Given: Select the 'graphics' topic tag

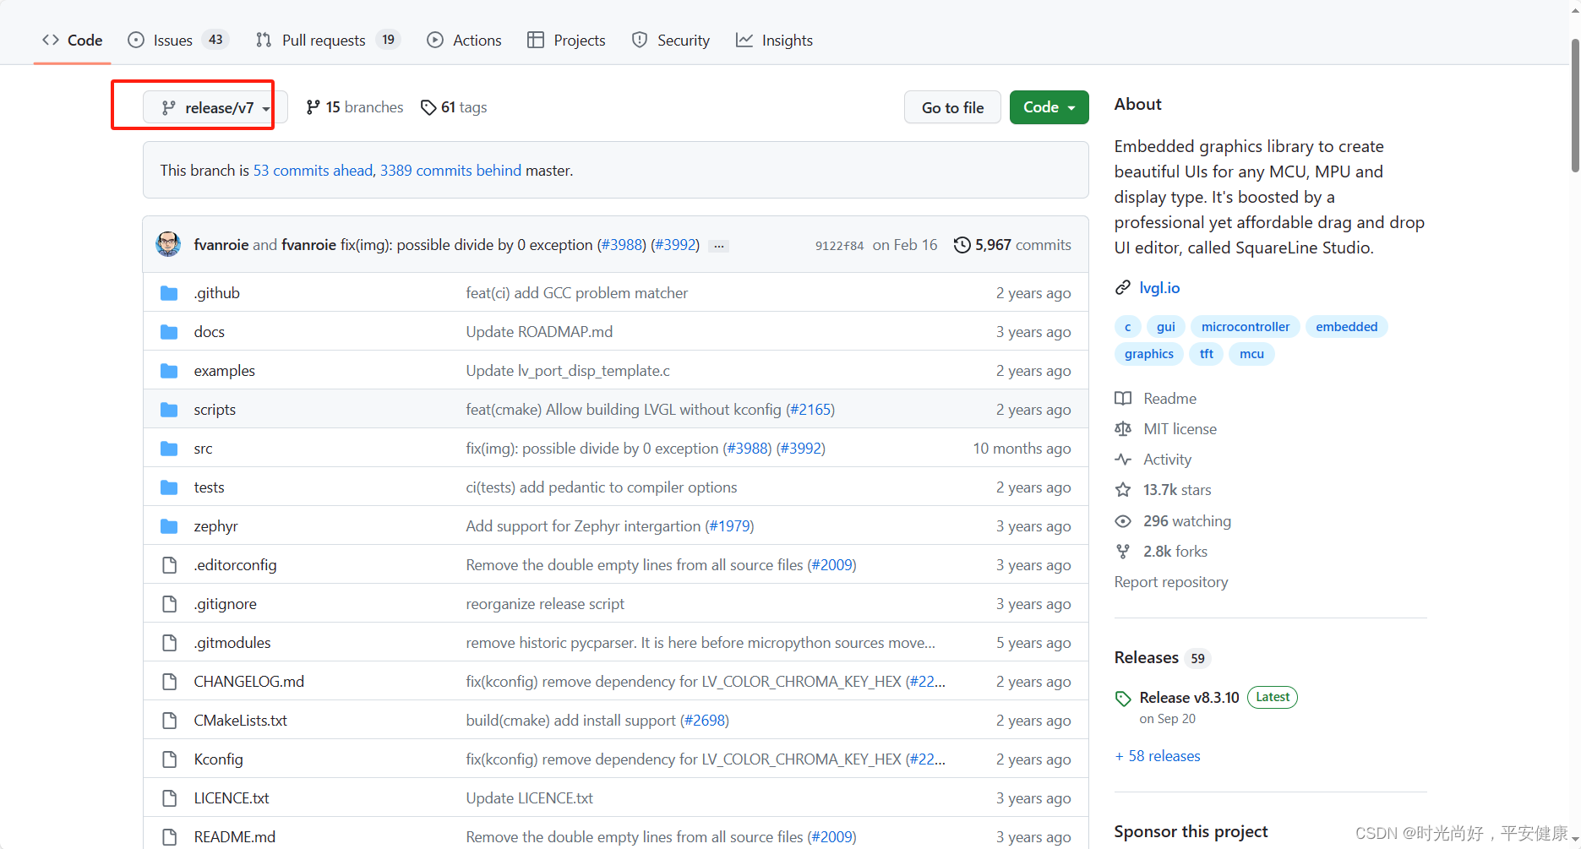Looking at the screenshot, I should click(x=1149, y=354).
